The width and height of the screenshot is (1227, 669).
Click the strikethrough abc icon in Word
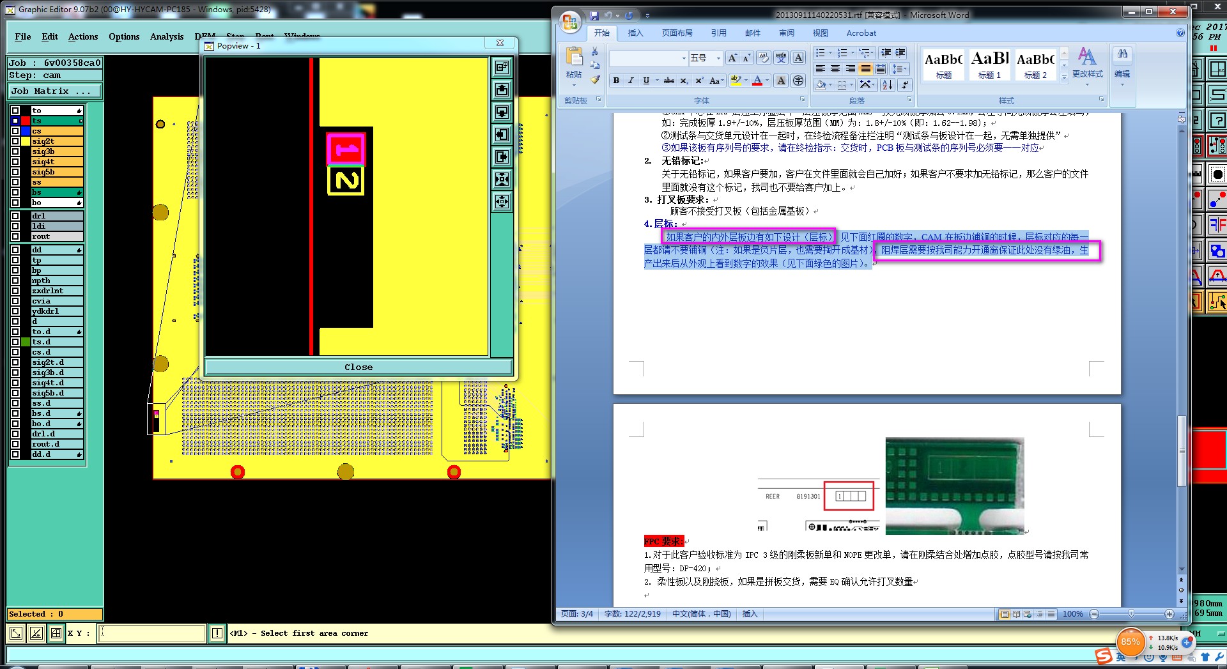click(x=669, y=81)
